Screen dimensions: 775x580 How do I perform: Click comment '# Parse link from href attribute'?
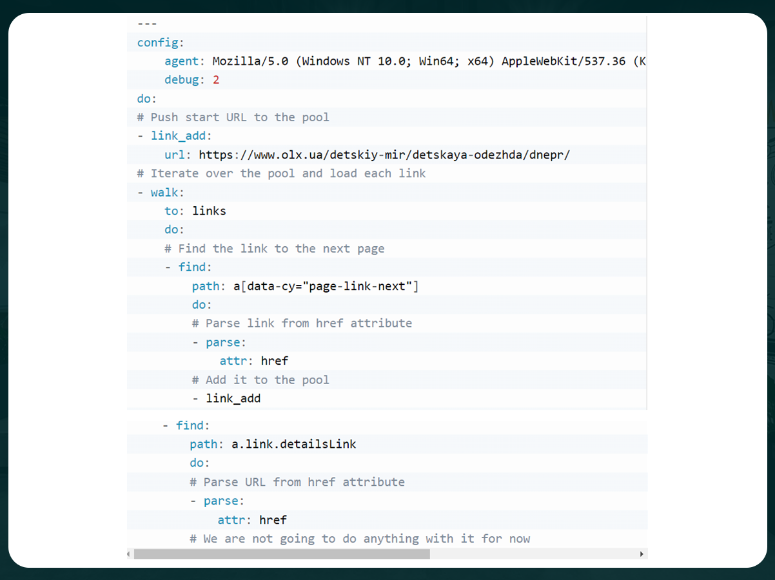point(302,323)
